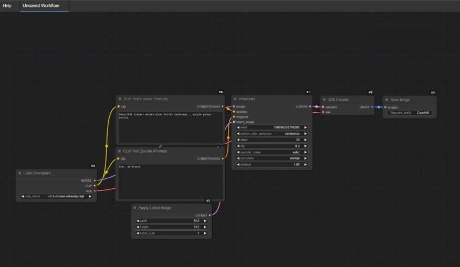460x267 pixels.
Task: Decrease width value with the left arrow
Action: [138, 221]
